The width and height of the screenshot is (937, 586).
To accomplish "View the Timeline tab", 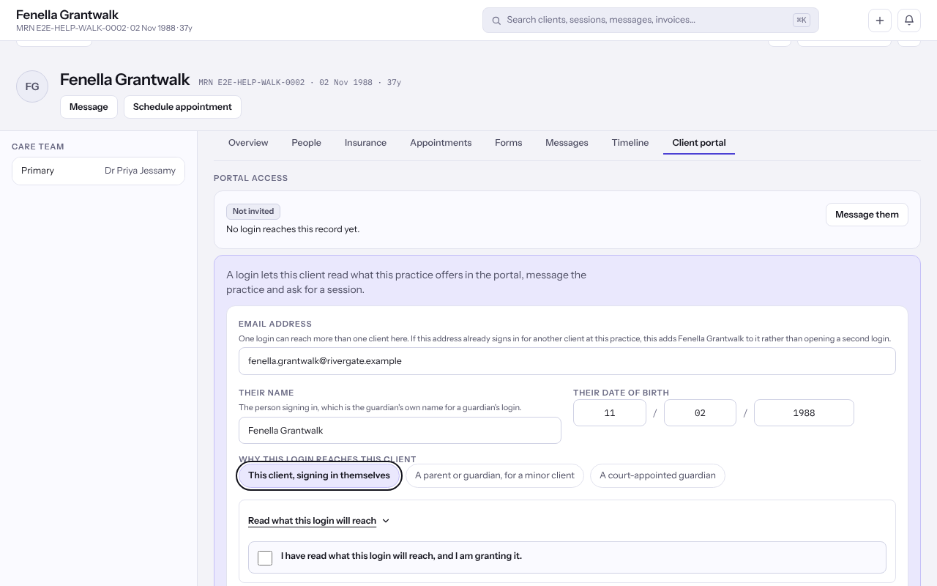I will (x=630, y=143).
